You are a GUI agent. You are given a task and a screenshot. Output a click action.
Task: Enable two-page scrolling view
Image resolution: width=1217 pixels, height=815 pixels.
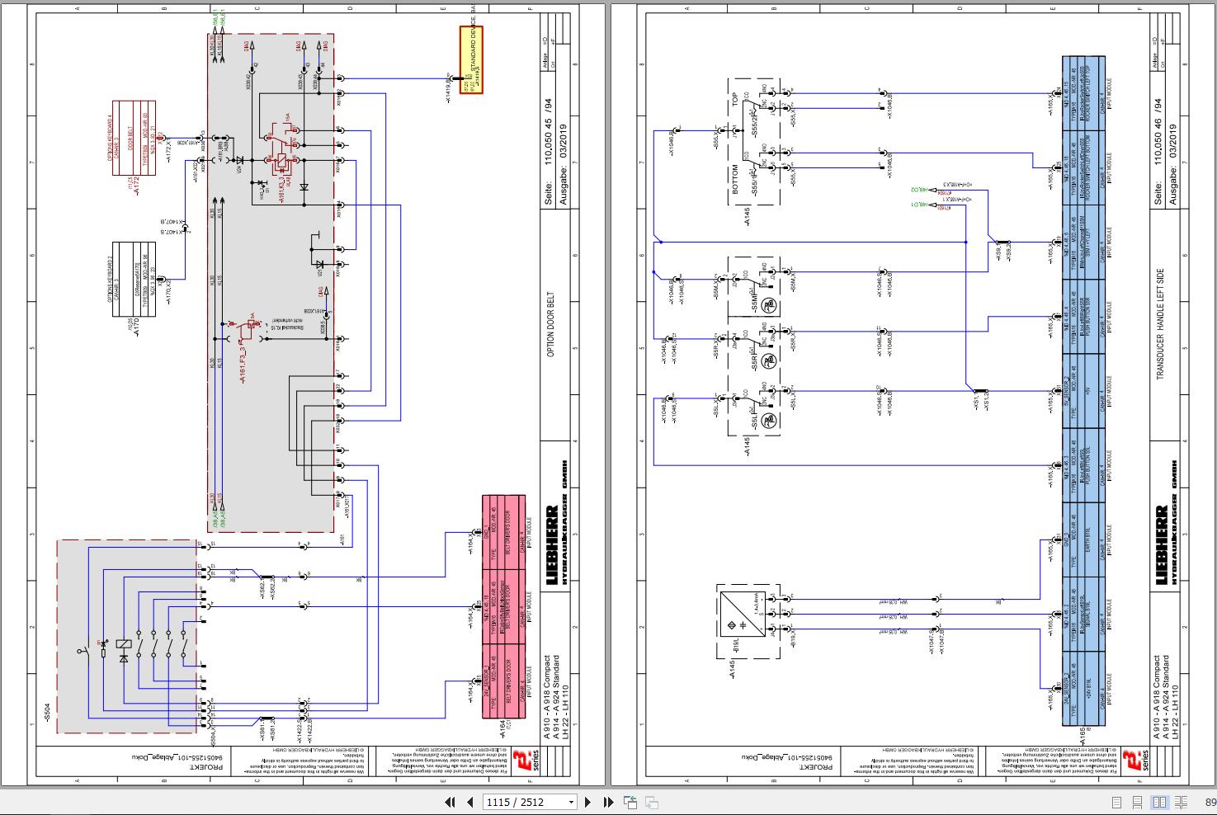[x=1182, y=803]
